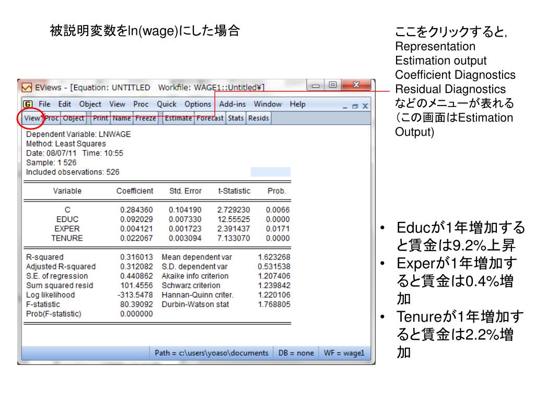Select Adjusted R-squared value 0.312082

tap(136, 267)
